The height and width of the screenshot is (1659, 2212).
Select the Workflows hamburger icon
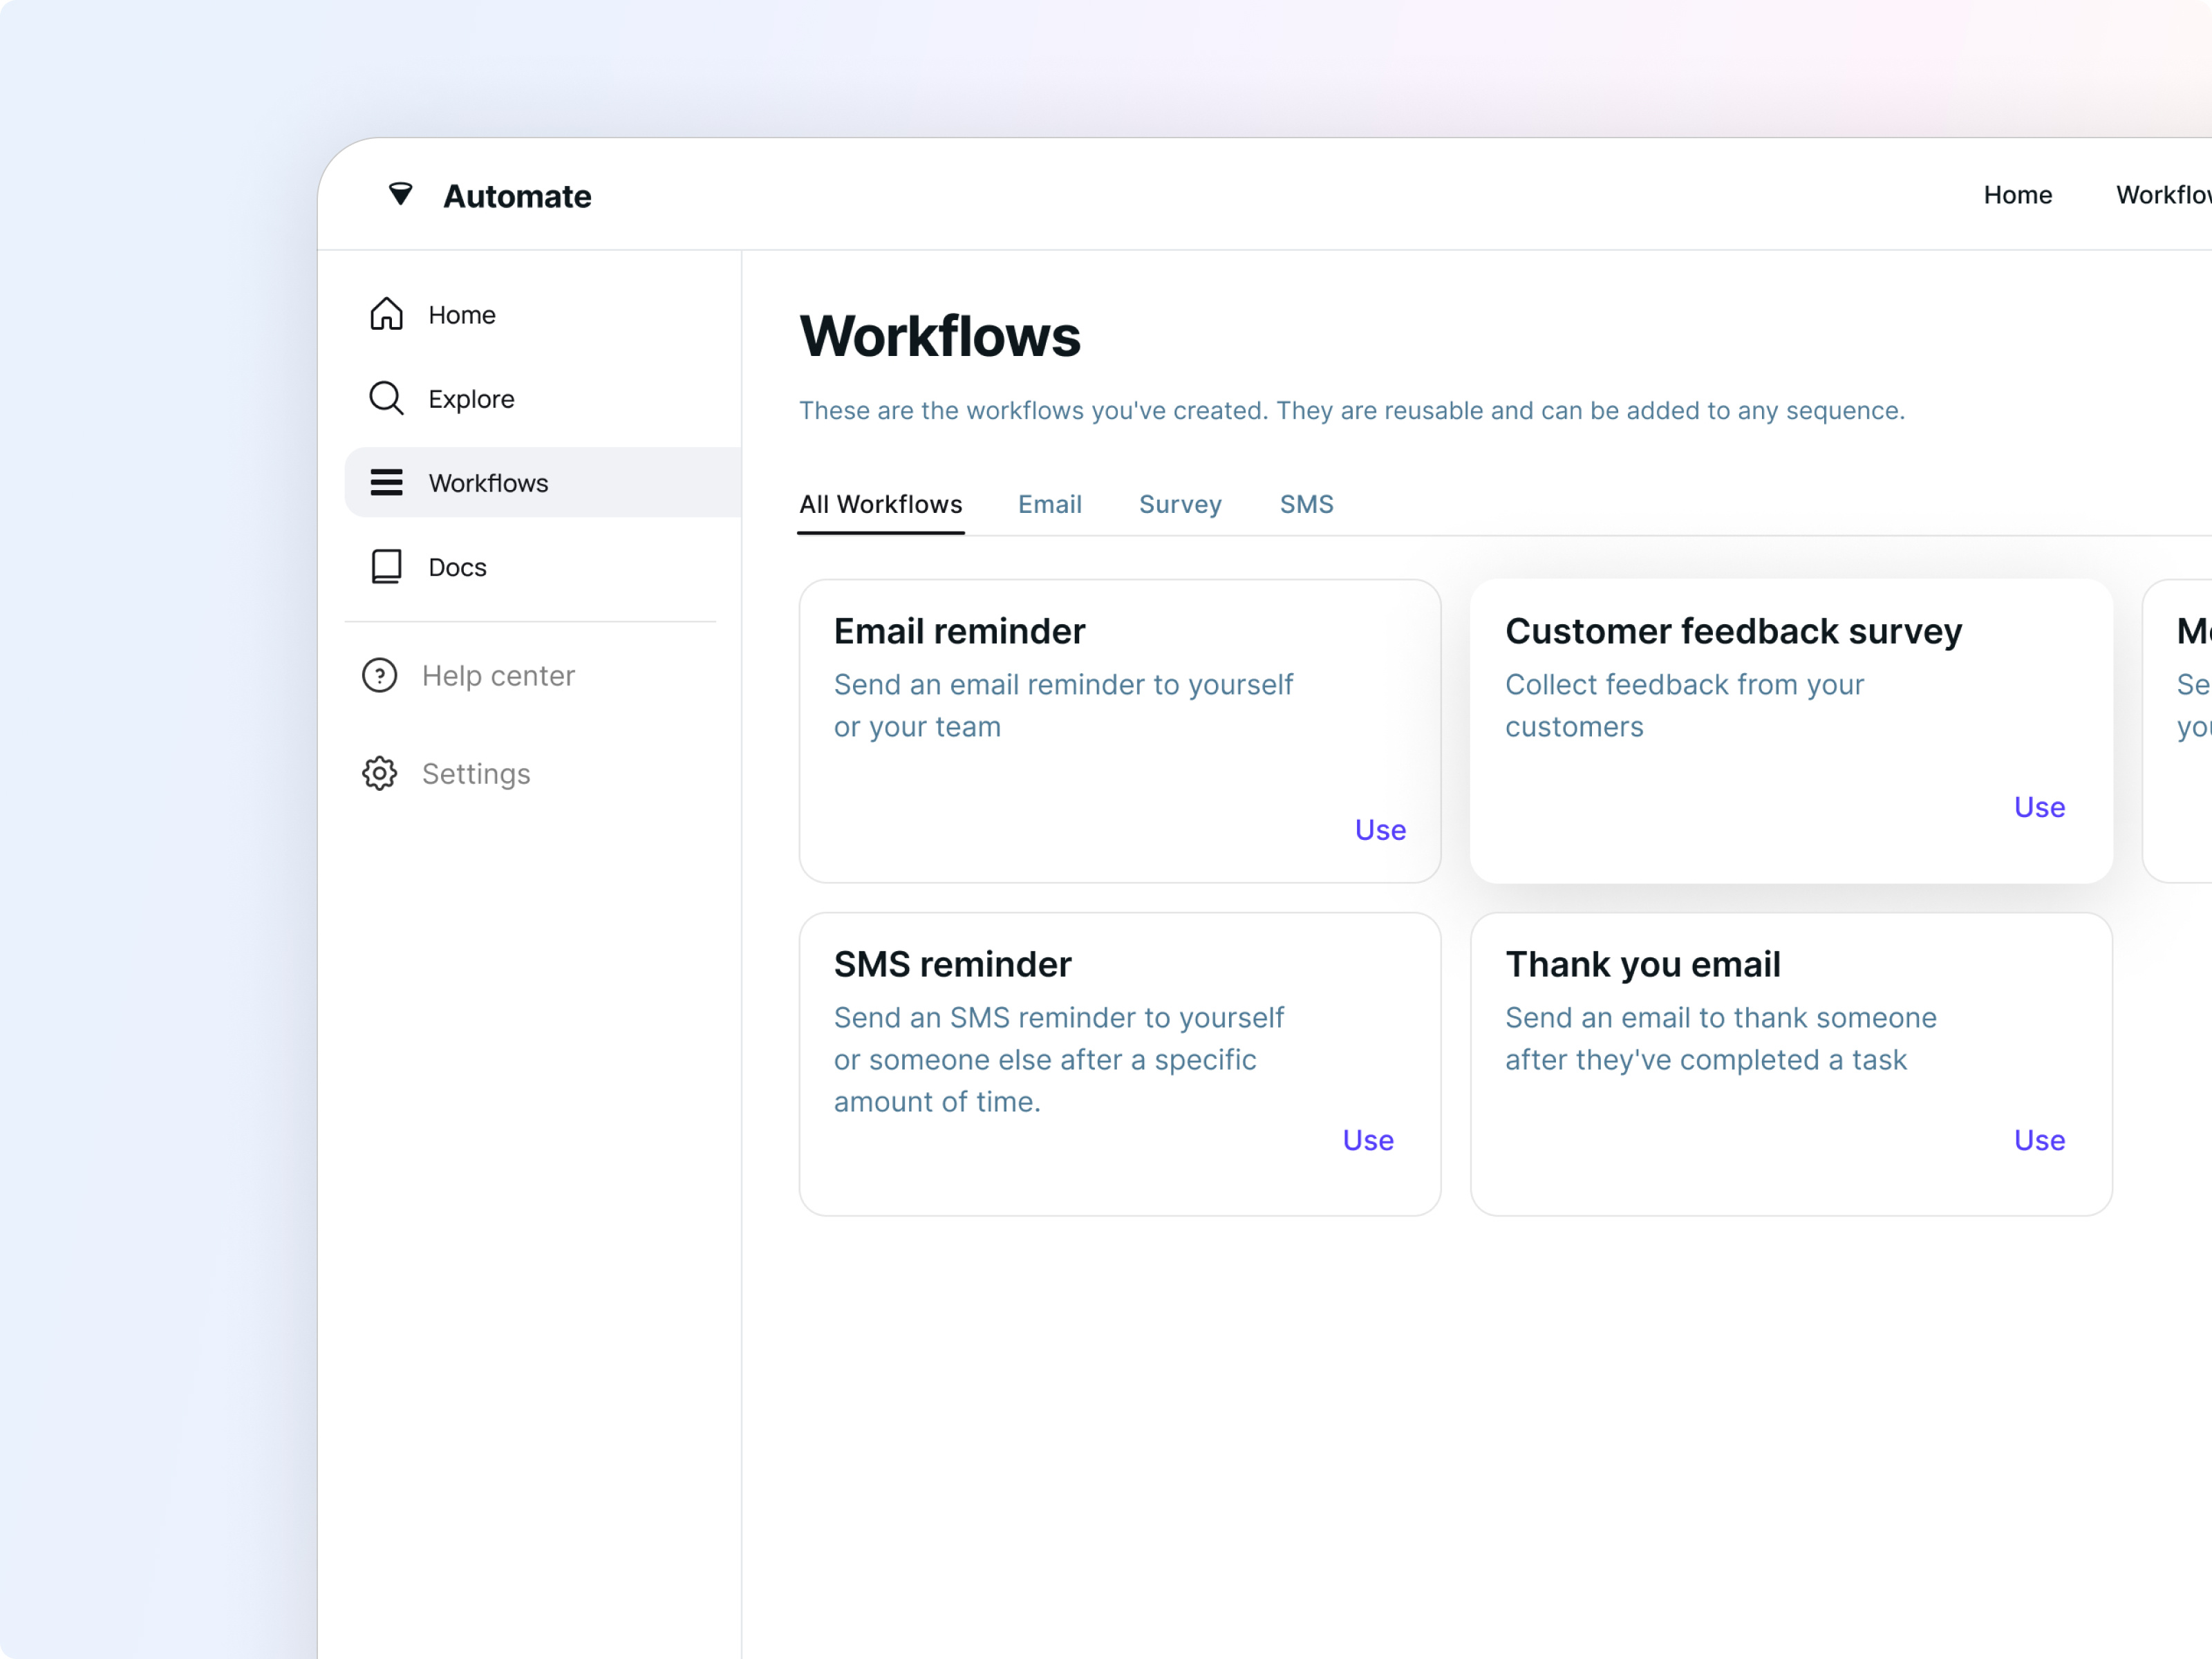pos(386,482)
